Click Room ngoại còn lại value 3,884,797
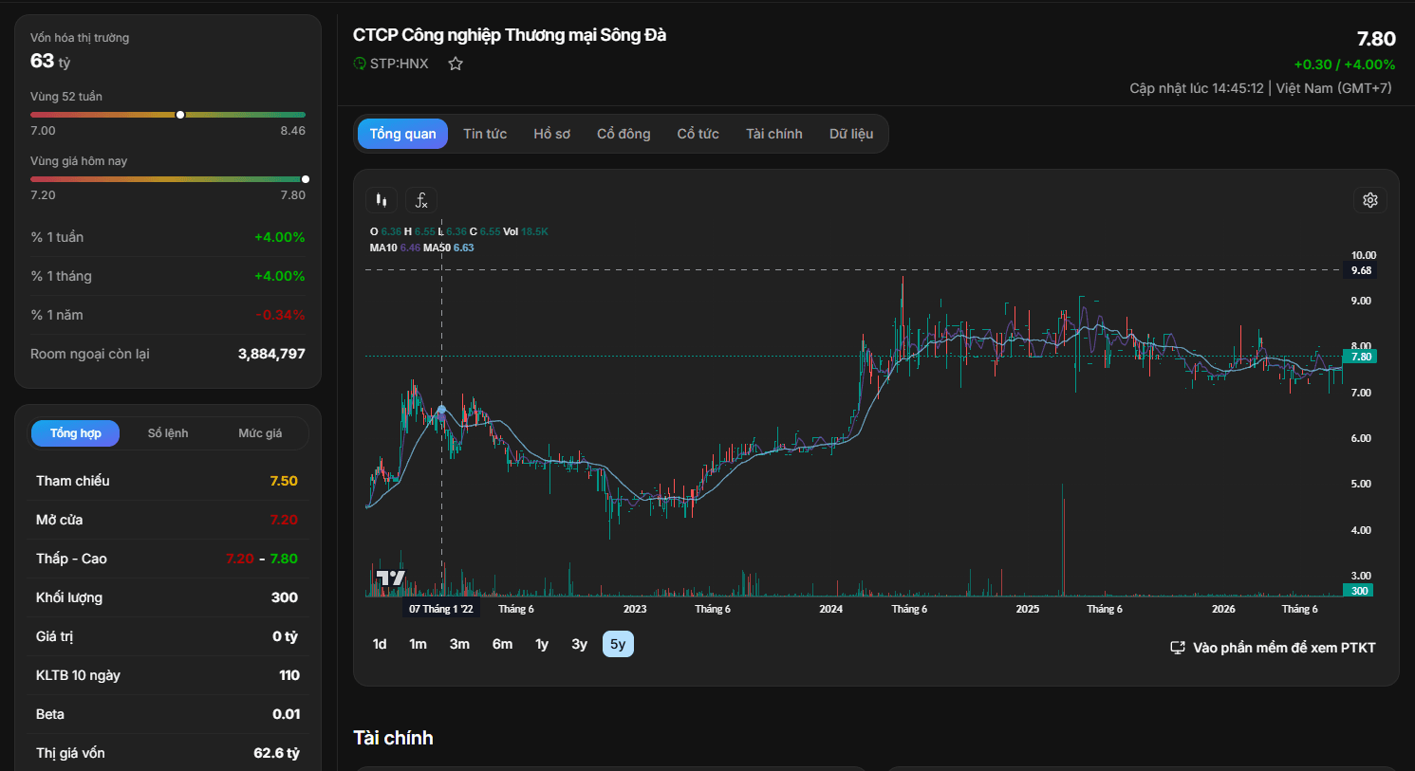1415x771 pixels. click(271, 354)
